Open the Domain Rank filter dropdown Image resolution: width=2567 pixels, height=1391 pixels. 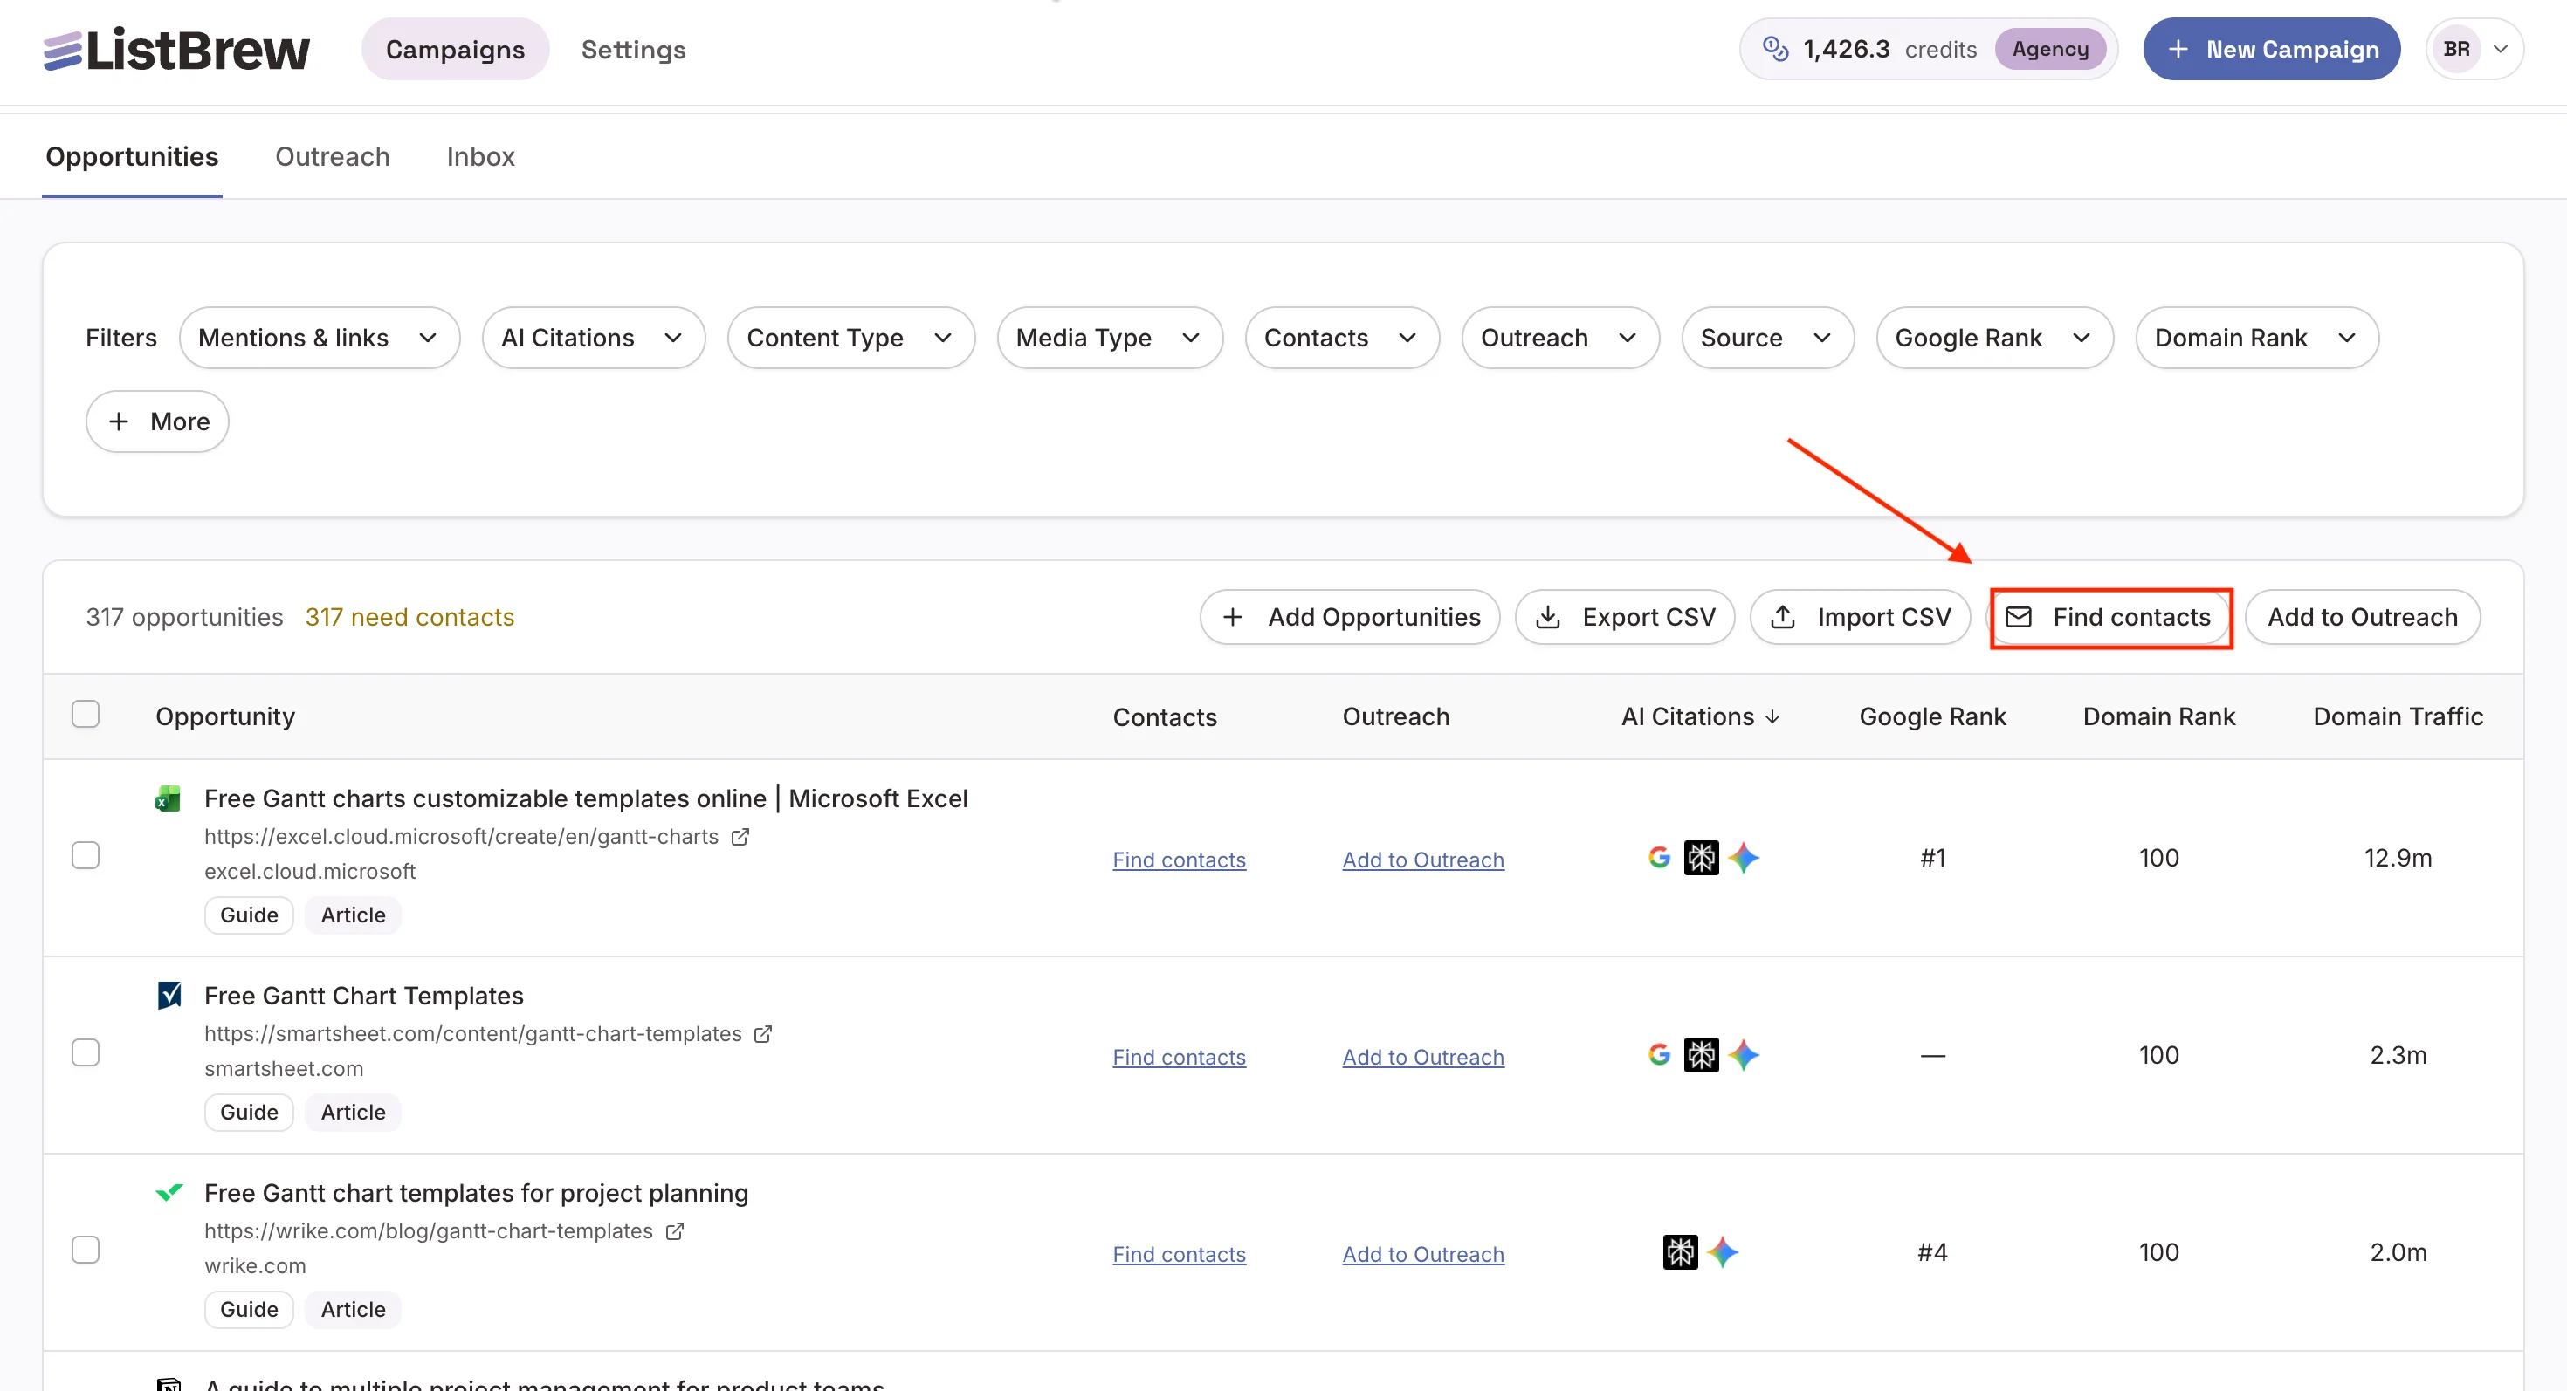point(2257,338)
